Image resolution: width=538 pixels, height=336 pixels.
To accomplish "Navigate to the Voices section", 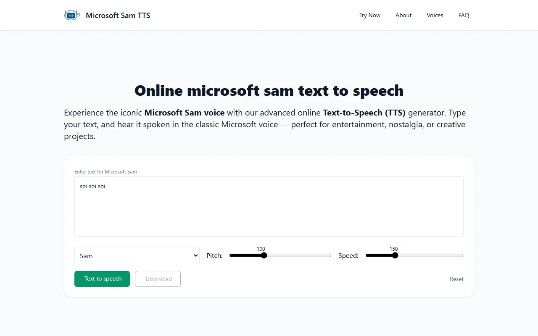I will [x=435, y=15].
